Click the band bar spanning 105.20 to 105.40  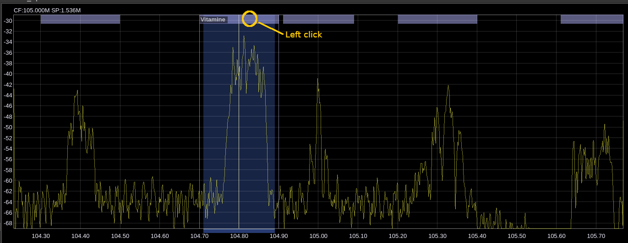[x=437, y=19]
